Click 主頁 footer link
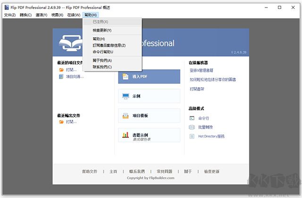Image resolution: width=302 pixels, height=198 pixels. 113,172
